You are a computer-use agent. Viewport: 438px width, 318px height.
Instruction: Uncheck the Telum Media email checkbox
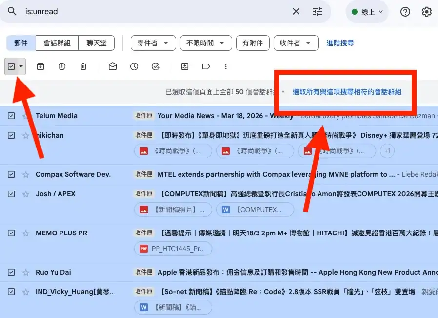coord(11,116)
